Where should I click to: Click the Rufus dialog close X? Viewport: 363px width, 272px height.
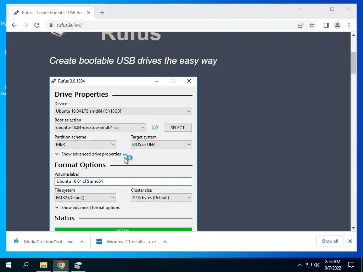189,81
